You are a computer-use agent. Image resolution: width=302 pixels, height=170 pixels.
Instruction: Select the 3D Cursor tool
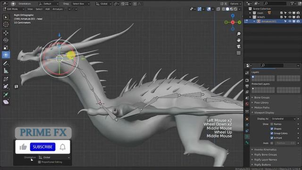[x=6, y=25]
